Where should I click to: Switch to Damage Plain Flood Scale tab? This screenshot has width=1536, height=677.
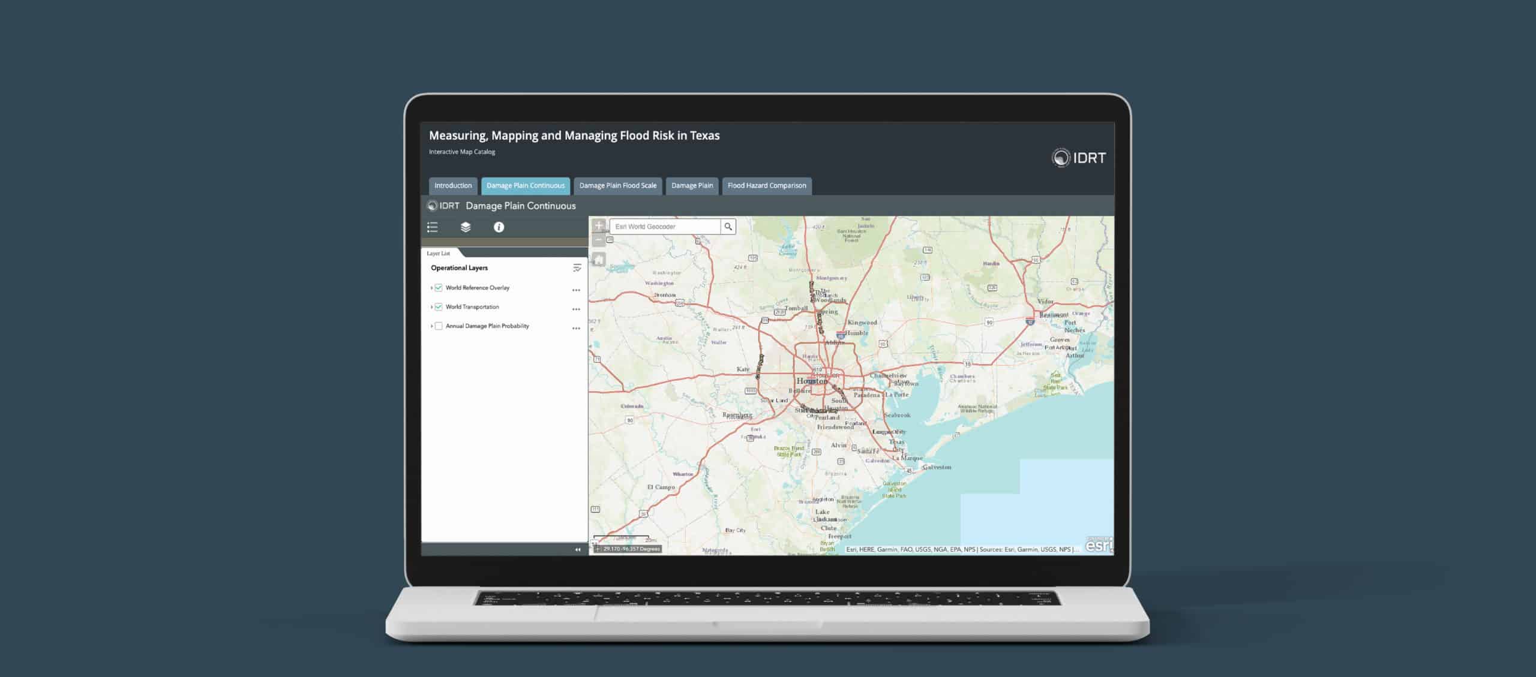click(x=617, y=186)
